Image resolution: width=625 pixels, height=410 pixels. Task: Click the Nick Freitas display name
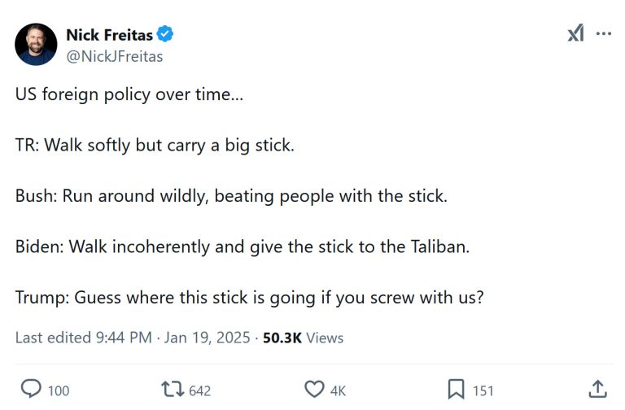(x=109, y=35)
